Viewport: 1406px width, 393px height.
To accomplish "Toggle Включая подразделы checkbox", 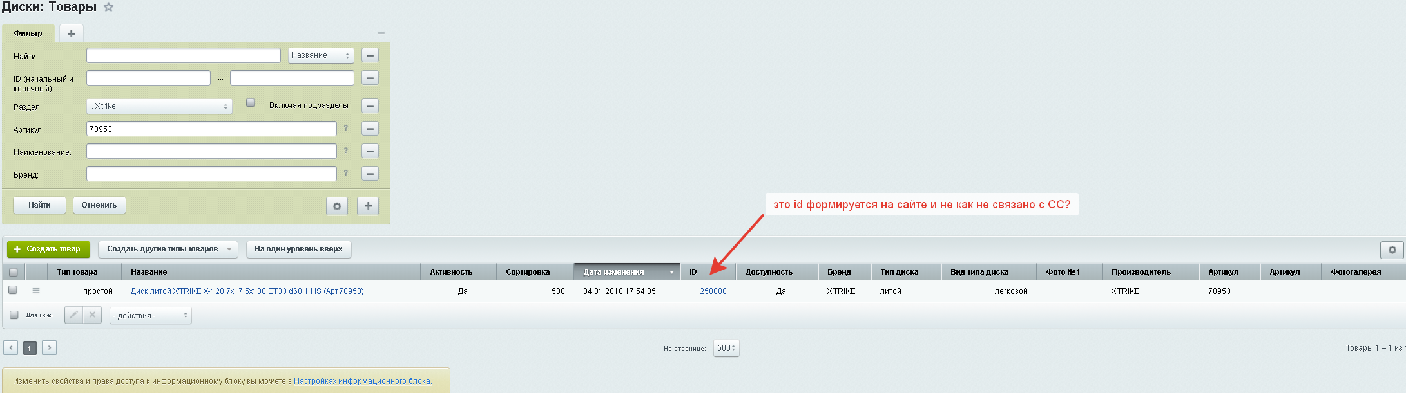I will [251, 103].
